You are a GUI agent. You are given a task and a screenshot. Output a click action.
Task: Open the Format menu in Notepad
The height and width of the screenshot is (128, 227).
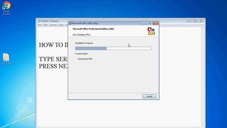point(53,25)
